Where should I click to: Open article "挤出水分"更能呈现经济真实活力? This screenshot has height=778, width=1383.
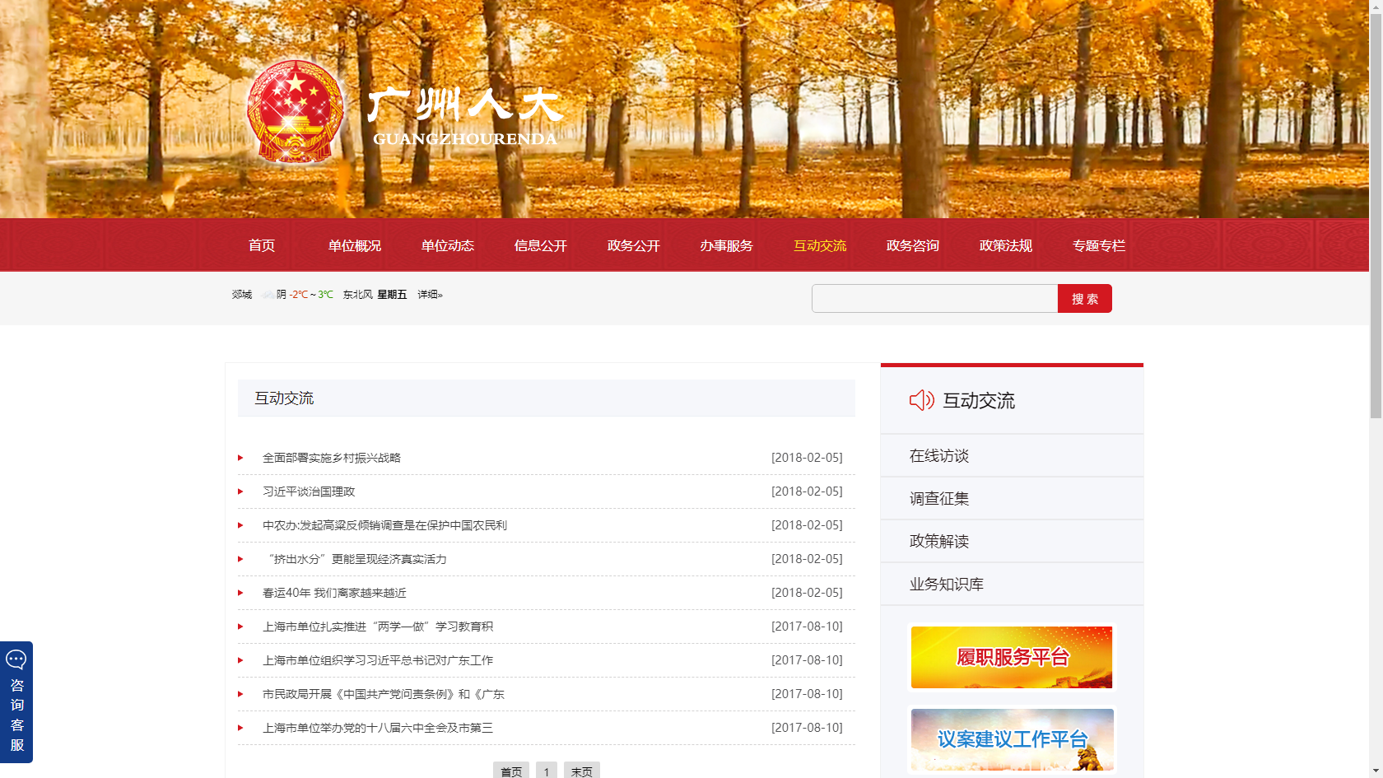pos(355,559)
